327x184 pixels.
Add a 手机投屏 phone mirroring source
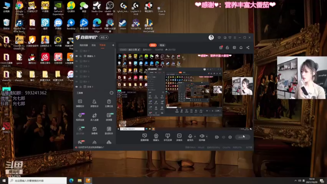pyautogui.click(x=168, y=137)
